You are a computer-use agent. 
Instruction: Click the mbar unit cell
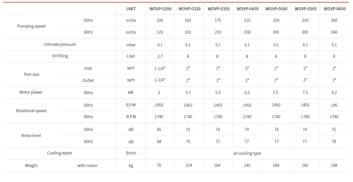coord(131,45)
